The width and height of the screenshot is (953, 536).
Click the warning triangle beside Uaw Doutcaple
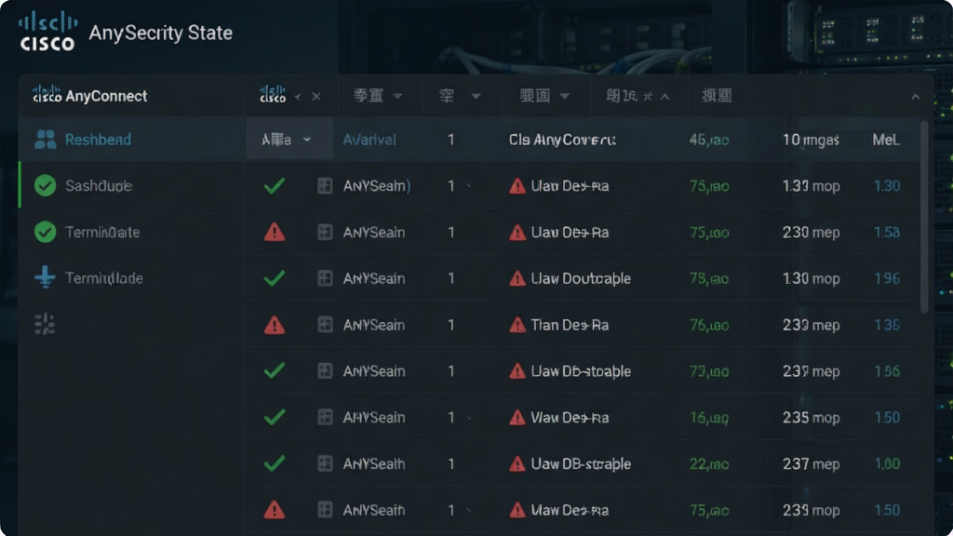click(517, 278)
